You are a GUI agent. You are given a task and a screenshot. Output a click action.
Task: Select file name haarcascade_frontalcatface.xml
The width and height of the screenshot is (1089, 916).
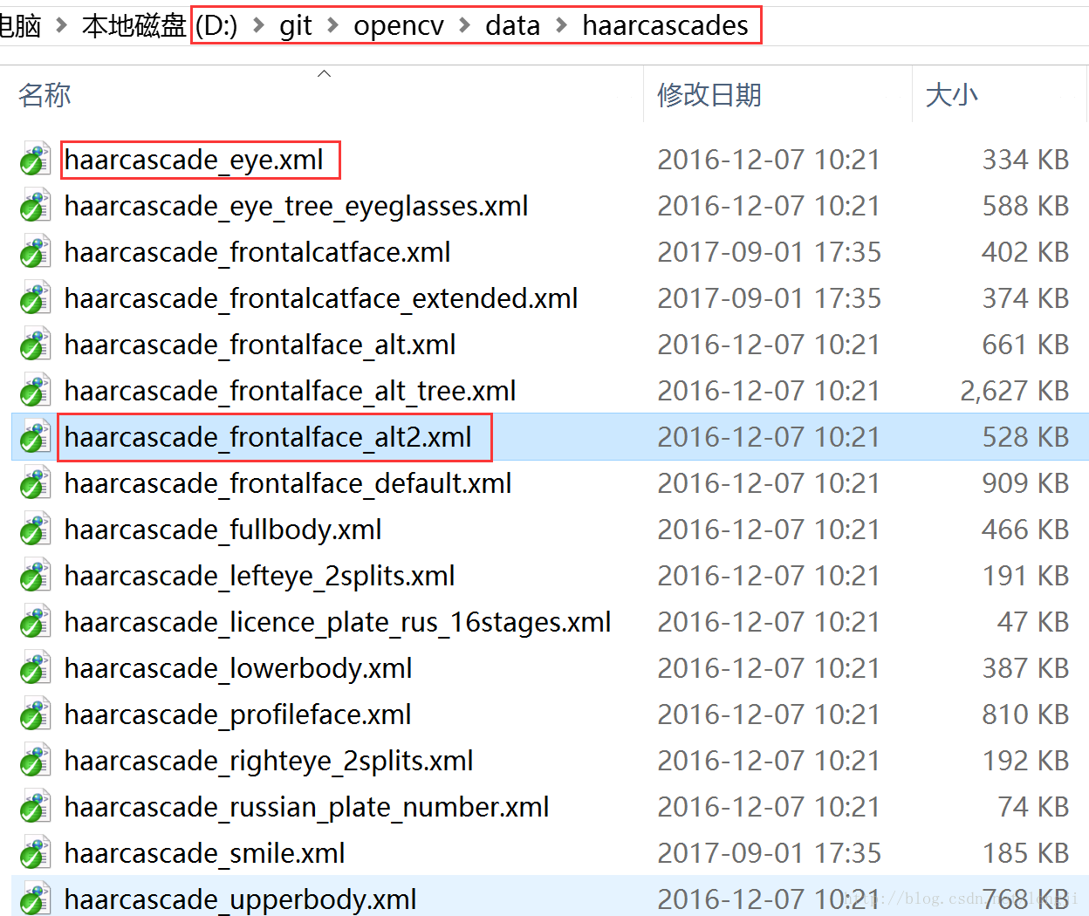(257, 252)
